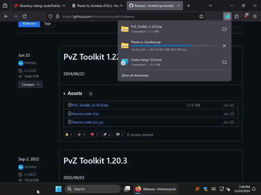
Task: Open lmintlcx profile near Jun 22
Action: [30, 63]
